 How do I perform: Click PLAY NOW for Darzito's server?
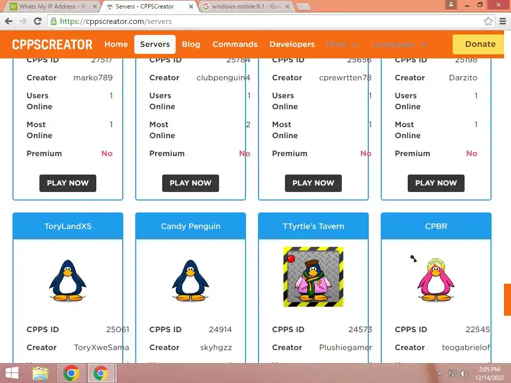pyautogui.click(x=436, y=183)
